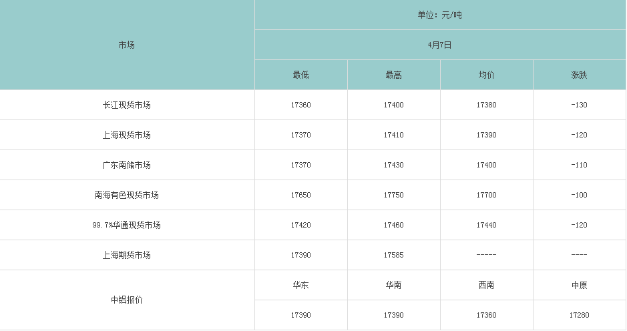Click the 涨跌 column header
Viewport: 627px width, 331px height.
coord(580,75)
